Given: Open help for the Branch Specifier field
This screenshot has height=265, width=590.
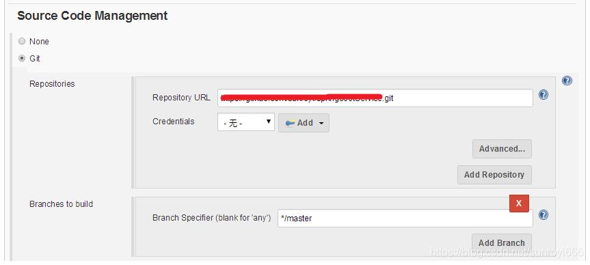Looking at the screenshot, I should pyautogui.click(x=543, y=214).
